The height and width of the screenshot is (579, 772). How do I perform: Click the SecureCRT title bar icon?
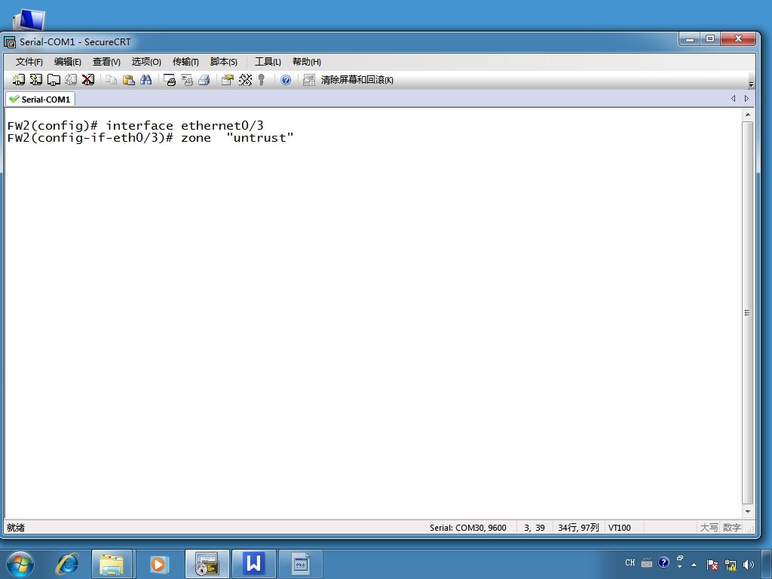coord(10,42)
